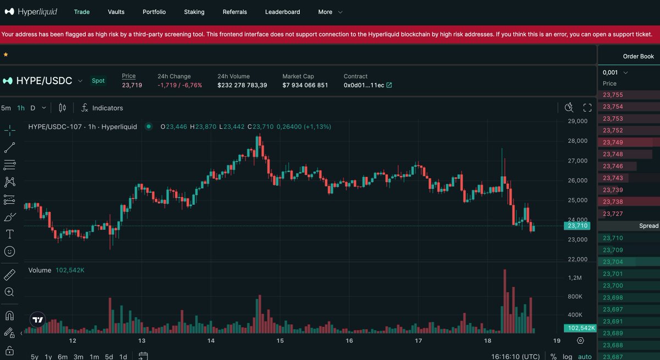Select the 1h chart interval
Image resolution: width=660 pixels, height=360 pixels.
[x=21, y=108]
